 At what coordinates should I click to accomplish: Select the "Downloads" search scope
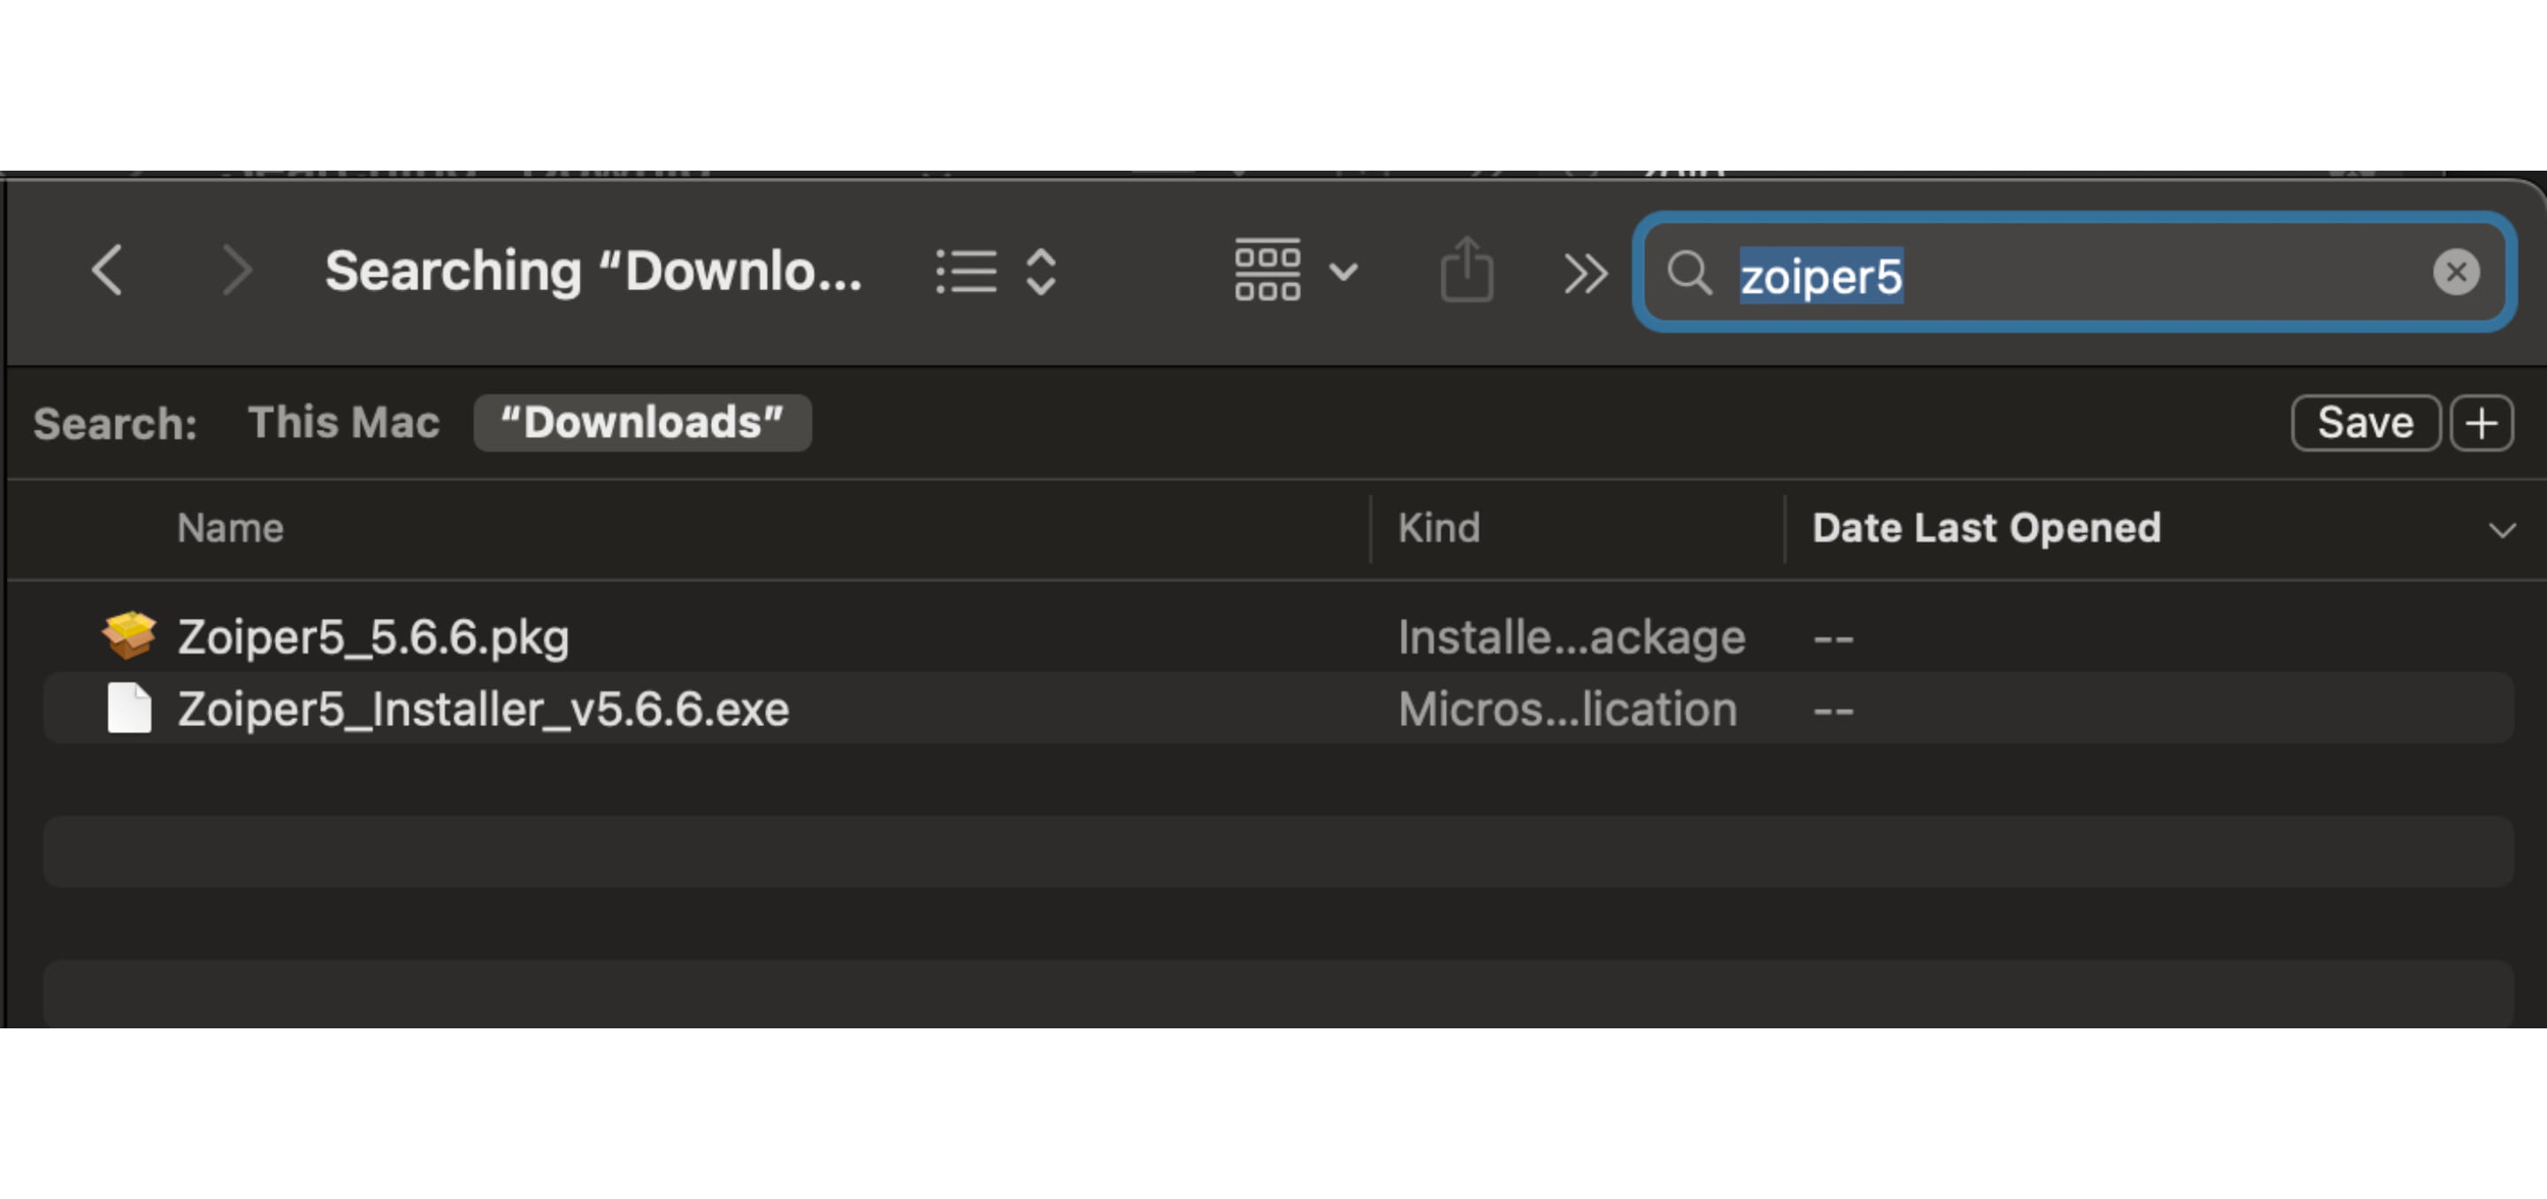[642, 422]
